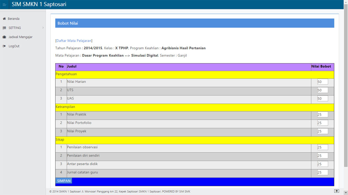Image resolution: width=348 pixels, height=195 pixels.
Task: Focus the Nilai Harian bobot field
Action: [x=322, y=82]
